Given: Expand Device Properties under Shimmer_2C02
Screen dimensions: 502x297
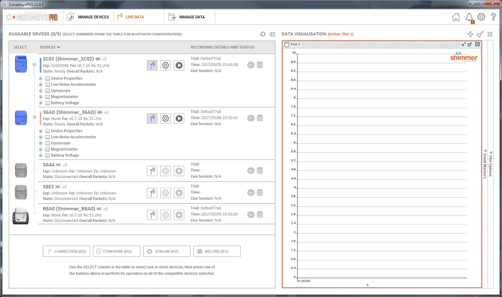Looking at the screenshot, I should pos(41,79).
